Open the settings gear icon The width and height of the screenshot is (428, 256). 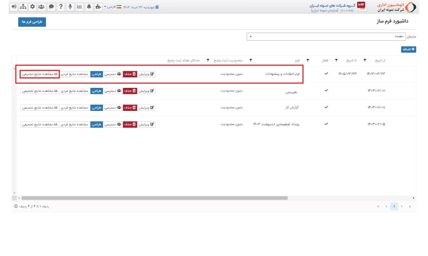pyautogui.click(x=33, y=7)
